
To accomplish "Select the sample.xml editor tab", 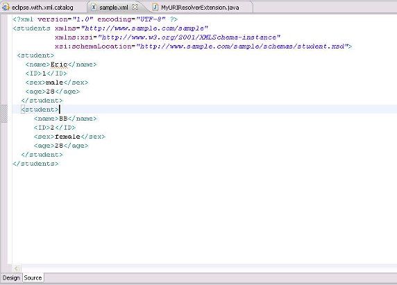I will click(x=114, y=8).
